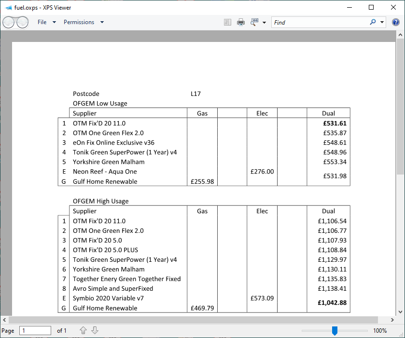
Task: Click the 'OFGEM High Usage' heading
Action: (x=100, y=201)
